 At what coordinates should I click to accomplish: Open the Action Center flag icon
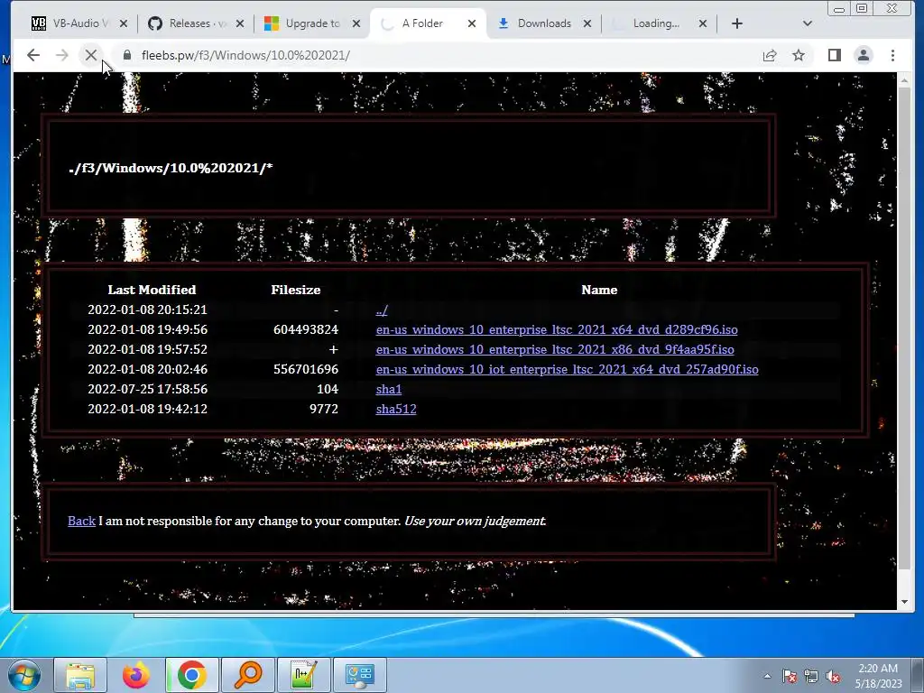(789, 676)
